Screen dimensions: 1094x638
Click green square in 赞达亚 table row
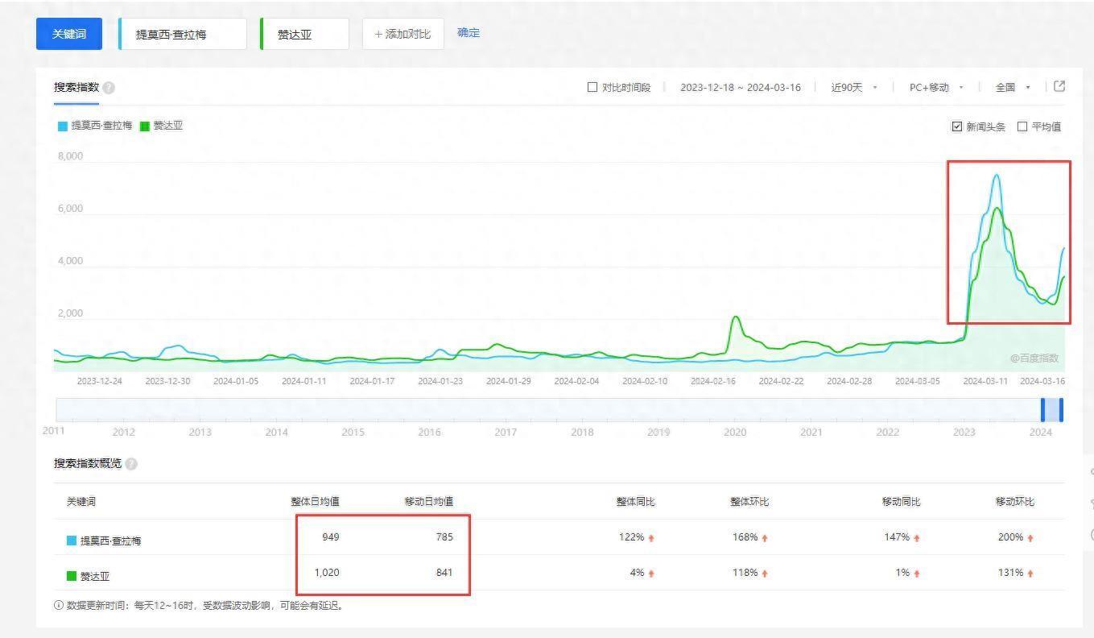[72, 576]
